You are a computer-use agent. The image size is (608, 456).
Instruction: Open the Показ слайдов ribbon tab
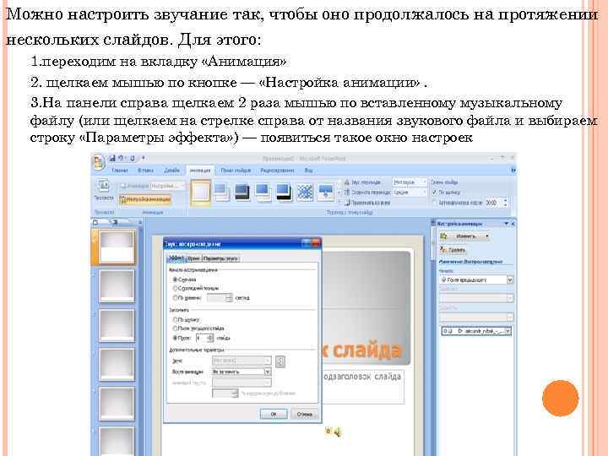tap(236, 171)
